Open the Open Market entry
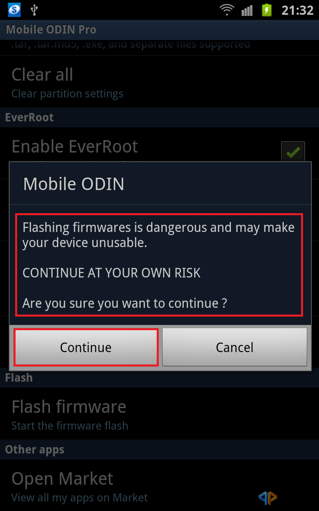Image resolution: width=319 pixels, height=511 pixels. [159, 485]
